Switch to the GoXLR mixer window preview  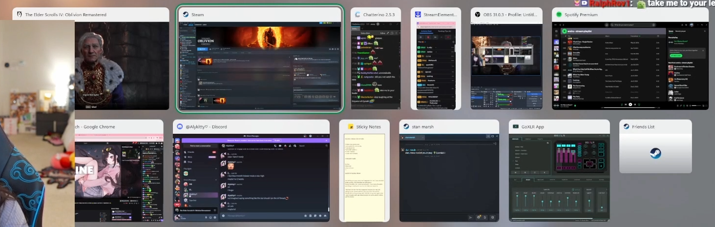pyautogui.click(x=559, y=178)
